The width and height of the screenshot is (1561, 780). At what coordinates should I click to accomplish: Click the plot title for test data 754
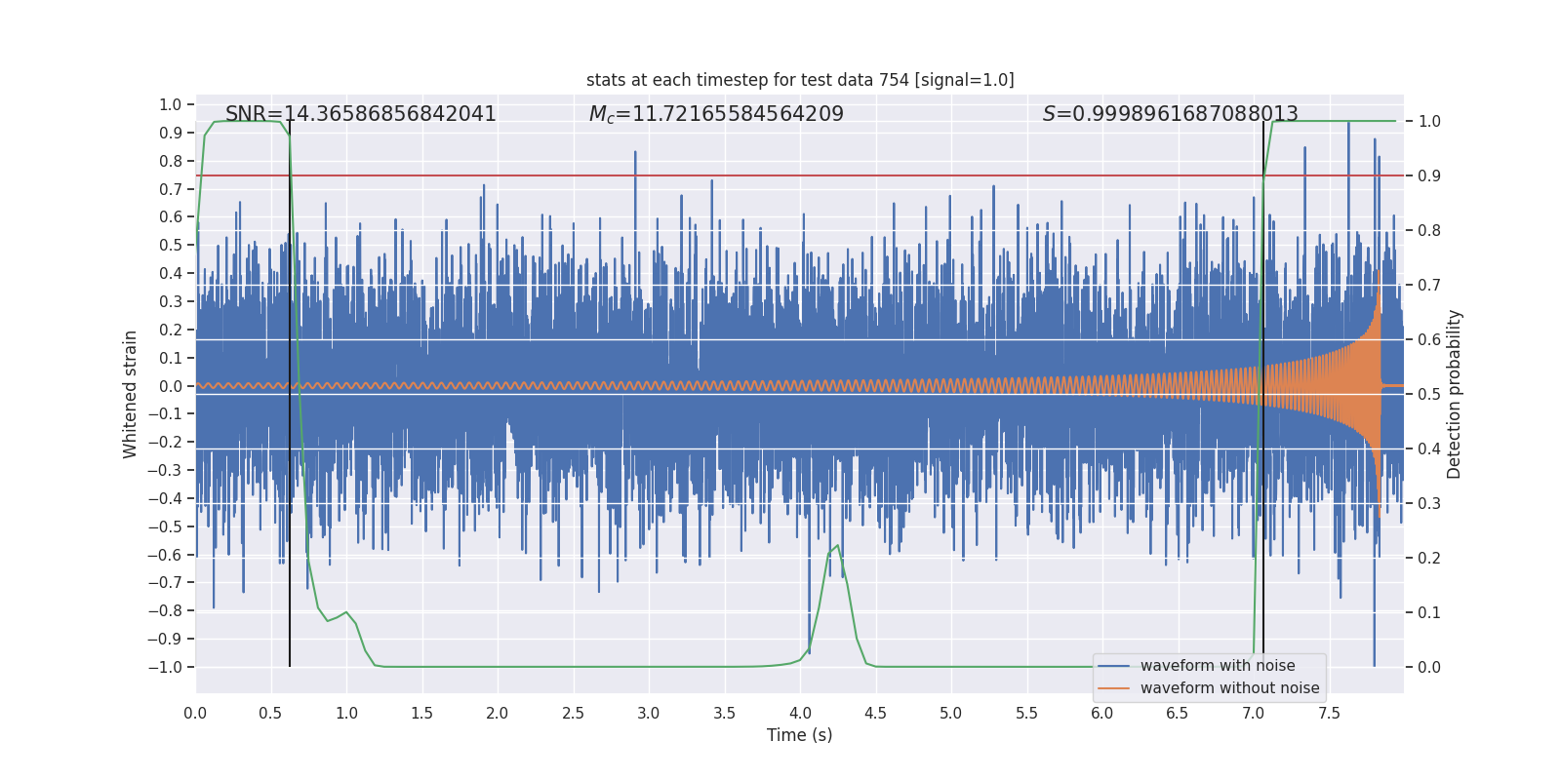click(x=800, y=80)
